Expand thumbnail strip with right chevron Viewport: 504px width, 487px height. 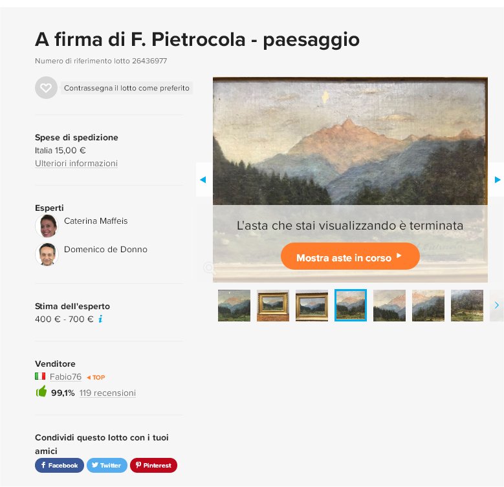click(x=497, y=305)
